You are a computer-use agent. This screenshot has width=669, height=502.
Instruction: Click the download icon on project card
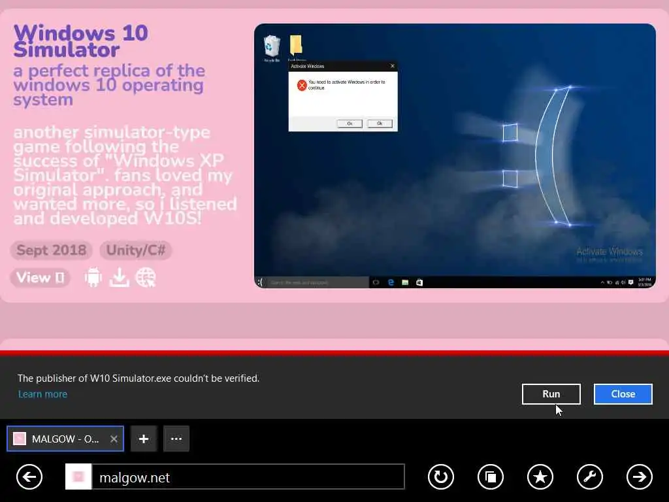[120, 277]
